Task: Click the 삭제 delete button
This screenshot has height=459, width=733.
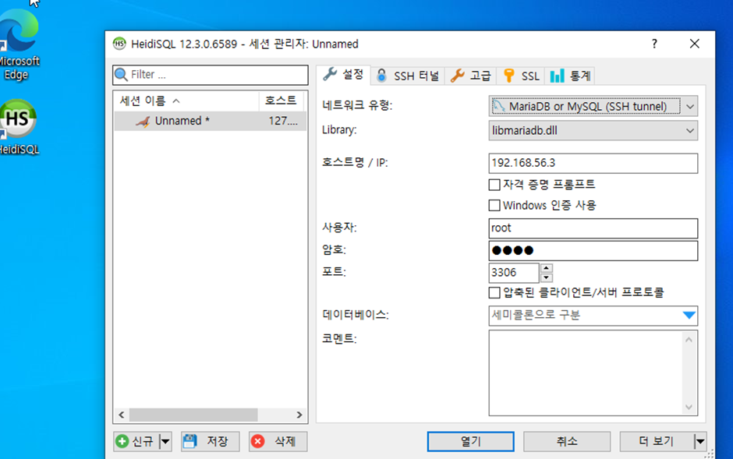Action: coord(278,441)
